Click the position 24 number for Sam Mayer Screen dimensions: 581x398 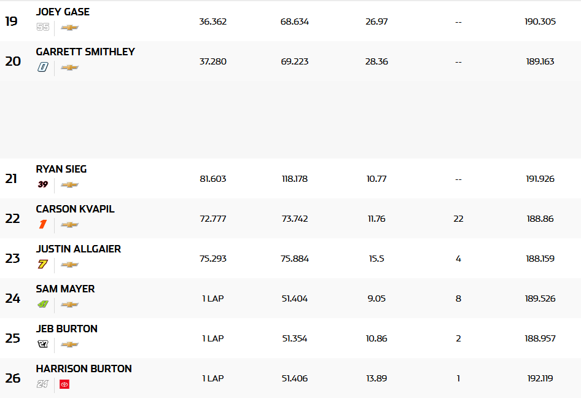tap(13, 298)
